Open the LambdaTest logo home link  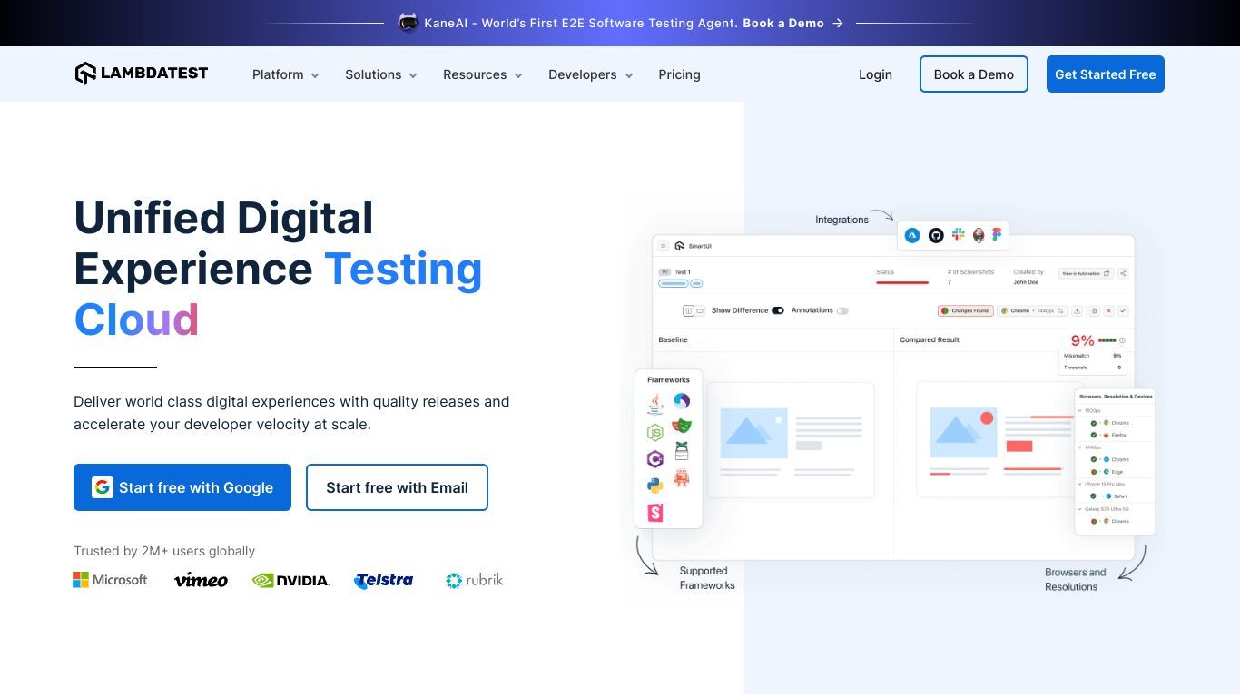pyautogui.click(x=141, y=74)
